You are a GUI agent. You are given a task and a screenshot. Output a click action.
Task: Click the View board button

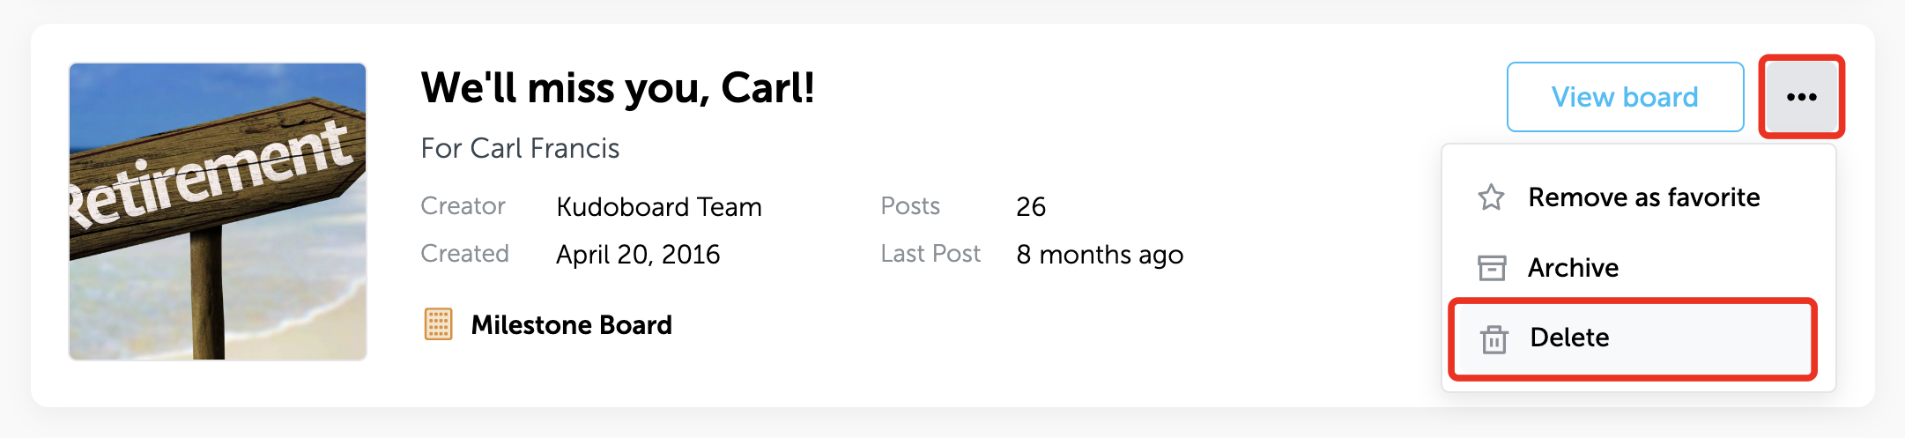coord(1625,97)
